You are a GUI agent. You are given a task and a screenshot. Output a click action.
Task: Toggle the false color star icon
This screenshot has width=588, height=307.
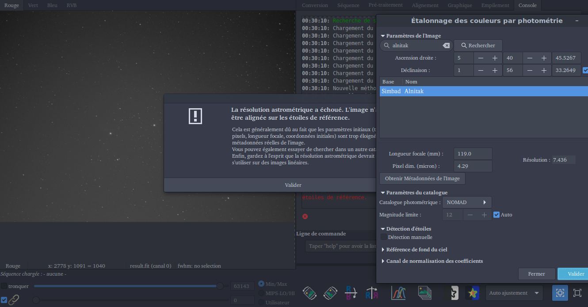(x=472, y=292)
